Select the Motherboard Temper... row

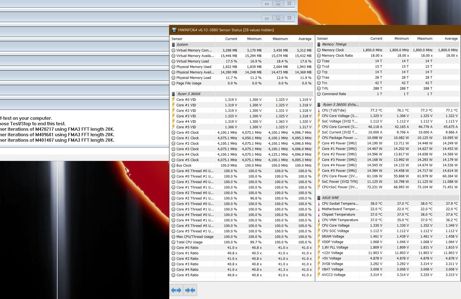coord(387,209)
